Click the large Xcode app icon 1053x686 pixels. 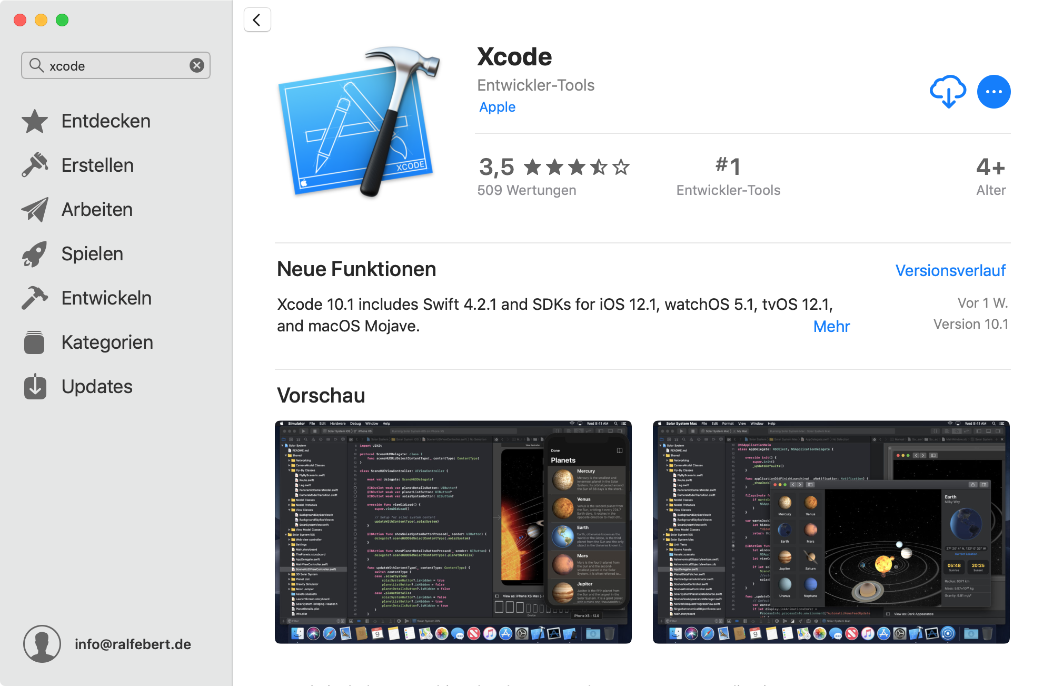tap(359, 122)
